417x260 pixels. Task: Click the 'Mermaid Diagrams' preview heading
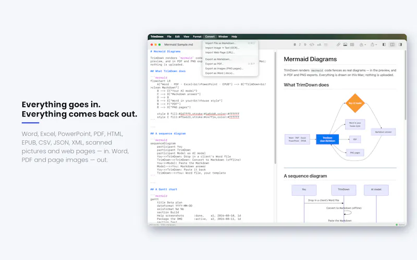pos(310,59)
